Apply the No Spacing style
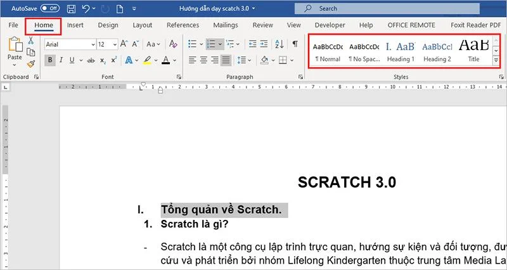 tap(364, 52)
